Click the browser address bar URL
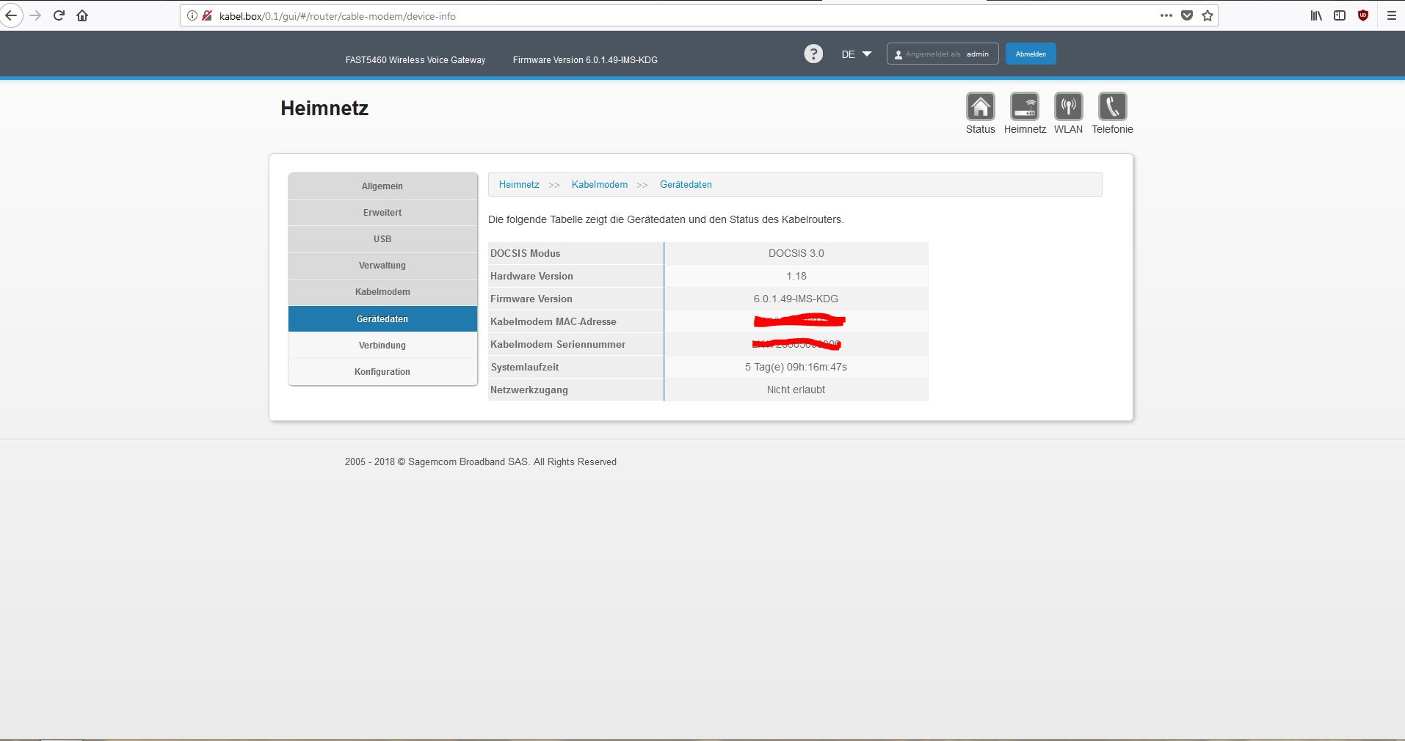 point(337,16)
